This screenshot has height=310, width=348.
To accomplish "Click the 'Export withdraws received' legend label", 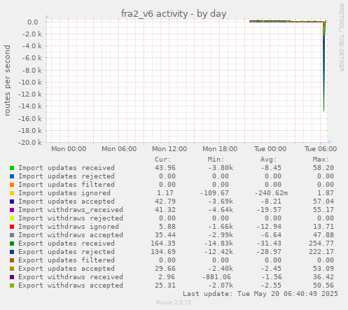I will (x=71, y=277).
